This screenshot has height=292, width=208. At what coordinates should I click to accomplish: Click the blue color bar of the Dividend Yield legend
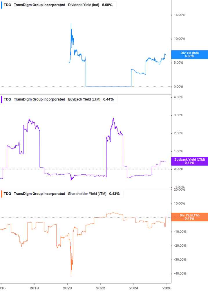tap(2, 5)
